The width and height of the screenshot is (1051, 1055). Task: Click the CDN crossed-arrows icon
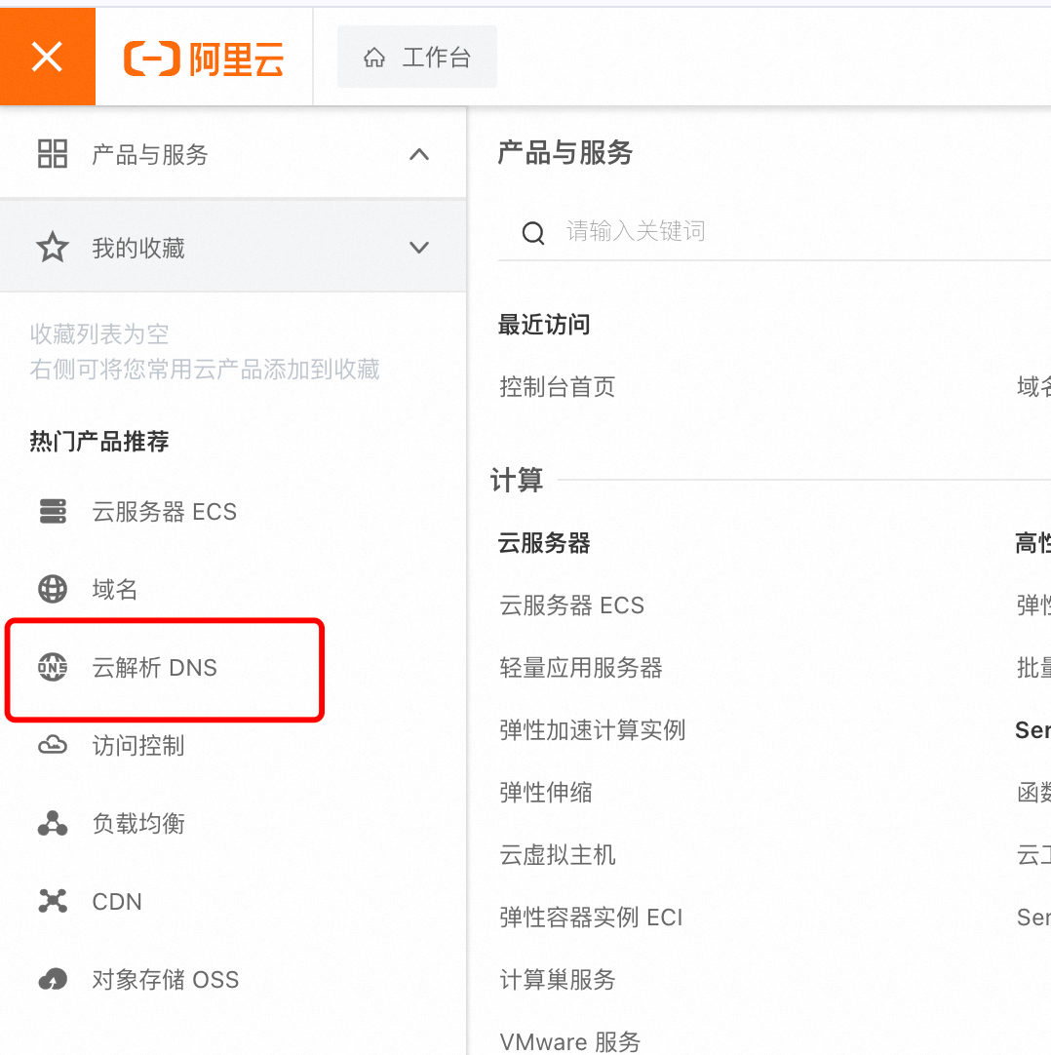pyautogui.click(x=53, y=901)
